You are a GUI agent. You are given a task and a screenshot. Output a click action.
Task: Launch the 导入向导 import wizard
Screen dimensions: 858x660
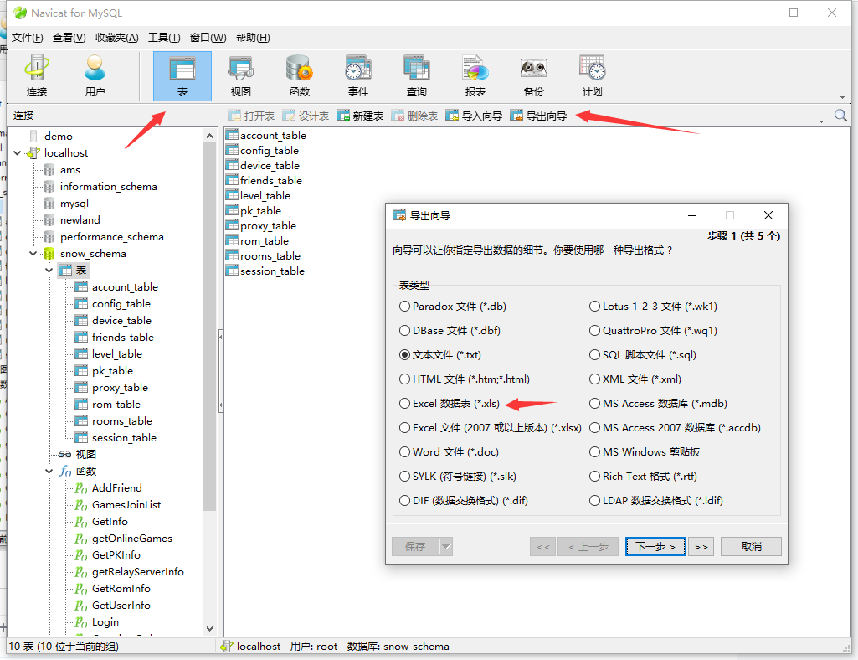[x=474, y=116]
